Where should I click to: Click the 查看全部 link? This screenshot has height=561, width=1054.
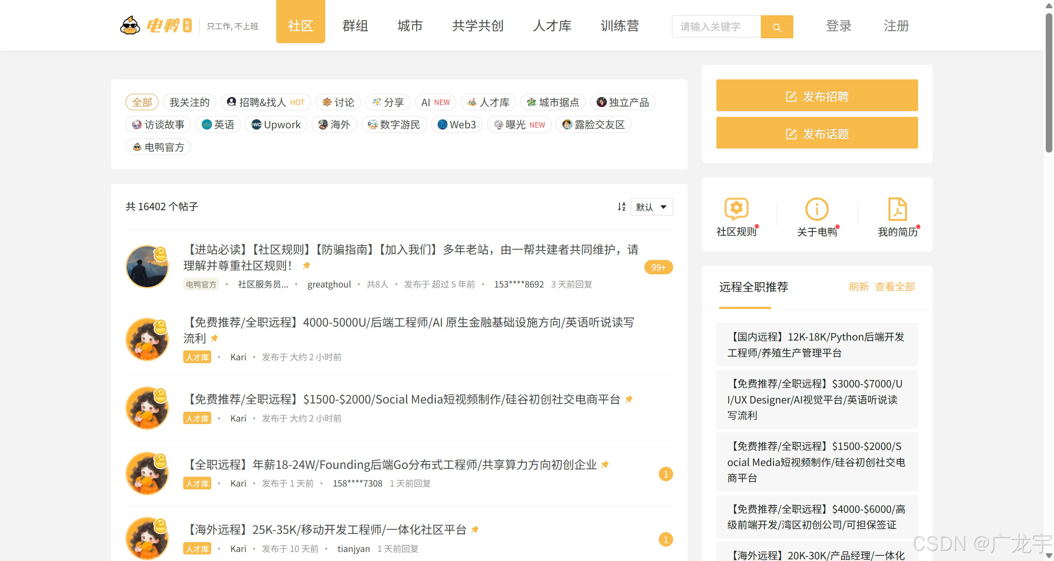coord(895,287)
